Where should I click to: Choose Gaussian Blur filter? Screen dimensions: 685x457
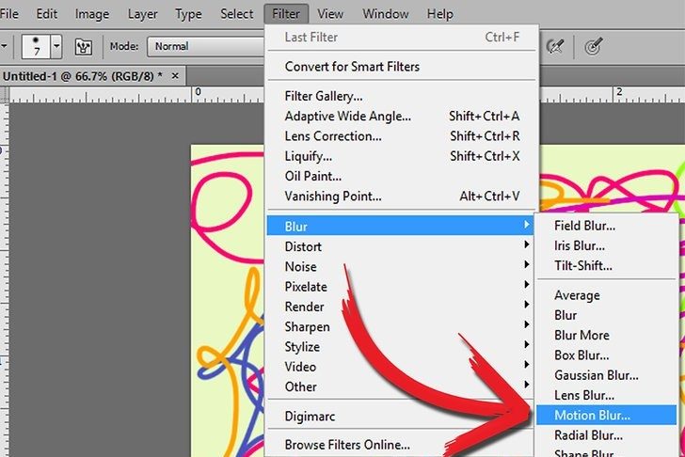[597, 375]
